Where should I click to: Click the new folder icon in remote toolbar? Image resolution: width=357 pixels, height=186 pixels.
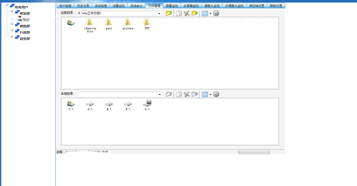coord(195,13)
